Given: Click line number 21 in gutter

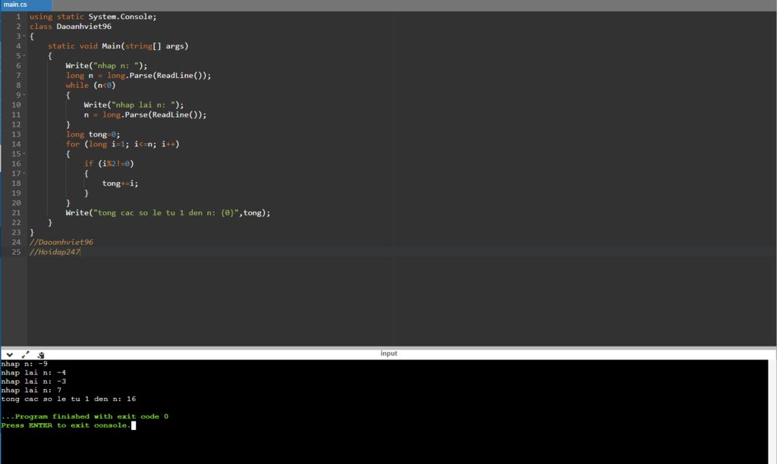Looking at the screenshot, I should tap(17, 212).
